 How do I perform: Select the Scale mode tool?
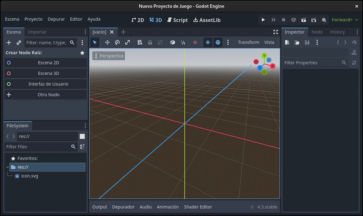[127, 42]
